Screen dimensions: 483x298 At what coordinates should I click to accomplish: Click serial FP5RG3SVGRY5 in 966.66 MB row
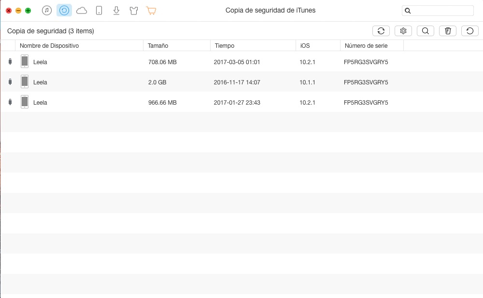point(366,103)
